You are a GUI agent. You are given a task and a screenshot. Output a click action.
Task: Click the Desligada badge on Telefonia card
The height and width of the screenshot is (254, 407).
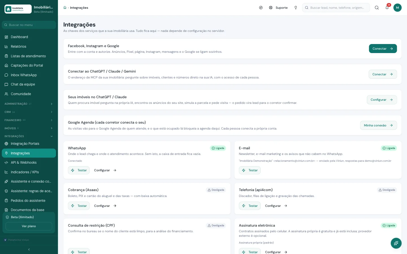(387, 190)
